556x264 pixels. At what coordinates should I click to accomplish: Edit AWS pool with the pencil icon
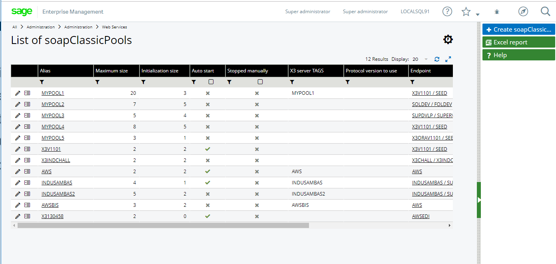click(18, 171)
